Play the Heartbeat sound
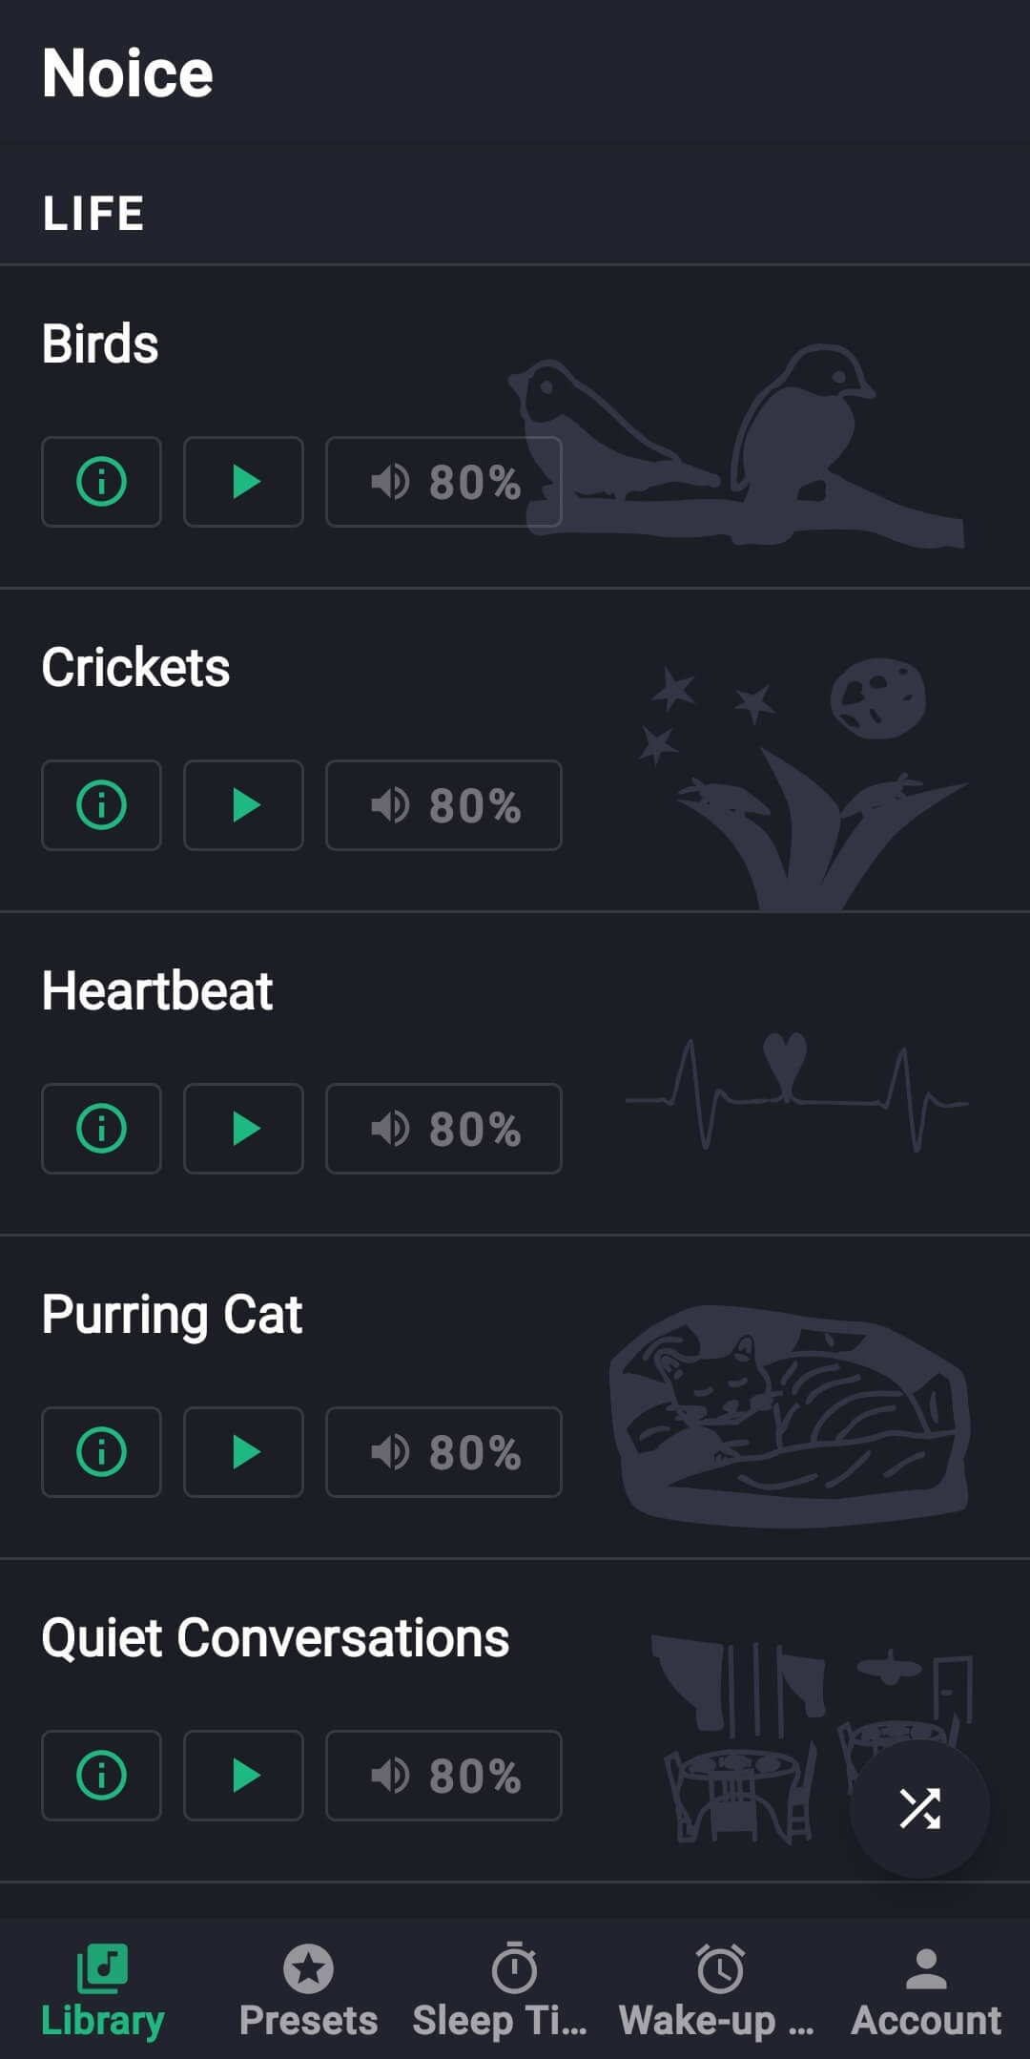This screenshot has width=1030, height=2059. point(243,1129)
